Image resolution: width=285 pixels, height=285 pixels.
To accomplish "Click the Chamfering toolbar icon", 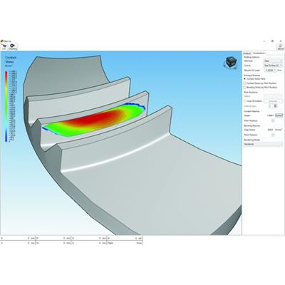I will tap(13, 46).
